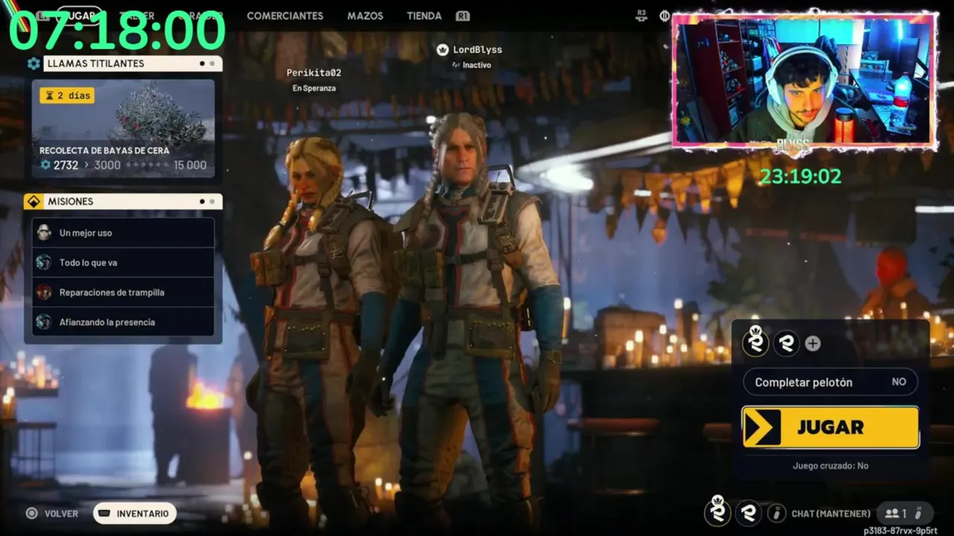
Task: Start a match with the Jugar button
Action: coord(830,427)
